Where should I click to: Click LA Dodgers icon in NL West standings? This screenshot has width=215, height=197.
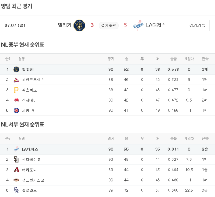pyautogui.click(x=16, y=149)
